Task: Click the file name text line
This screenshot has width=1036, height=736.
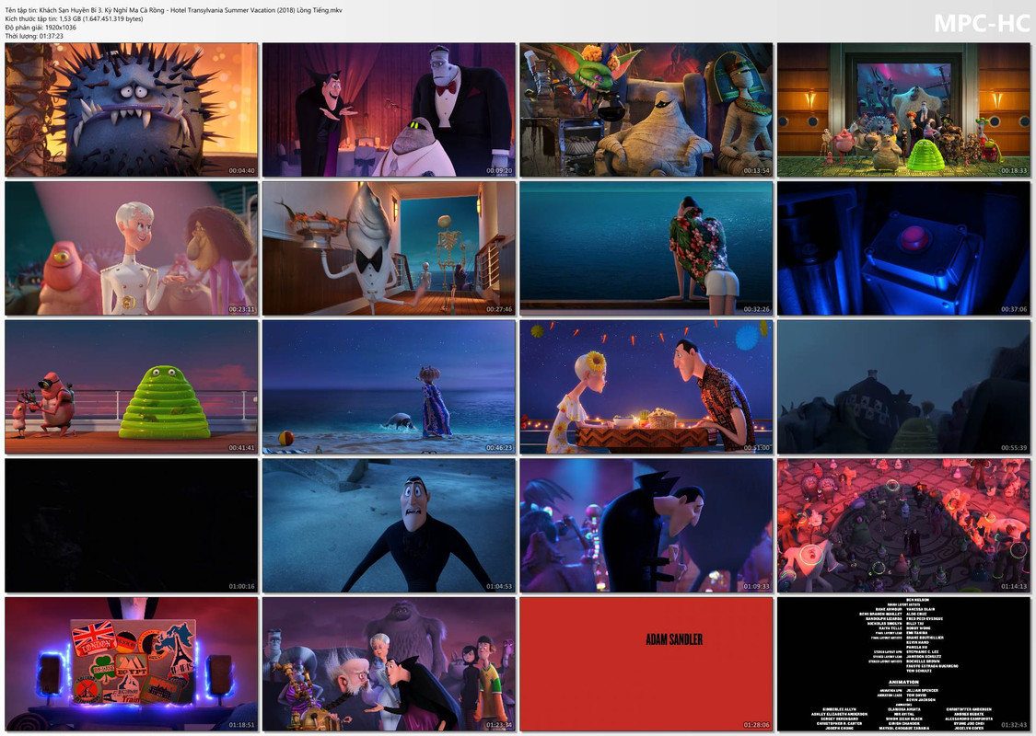Action: [174, 10]
